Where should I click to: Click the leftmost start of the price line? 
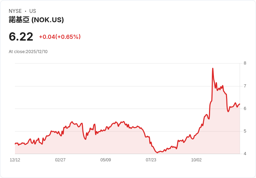tap(15, 144)
